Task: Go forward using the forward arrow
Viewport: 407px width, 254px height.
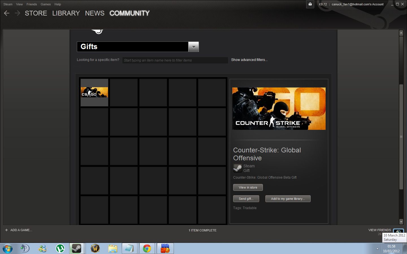Action: [17, 13]
